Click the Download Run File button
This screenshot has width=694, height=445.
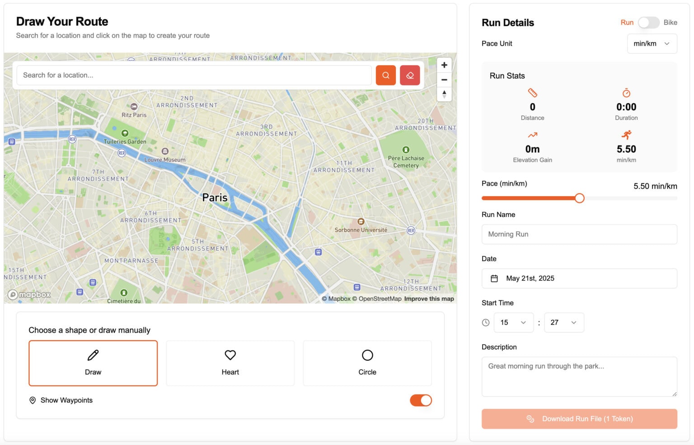point(579,419)
